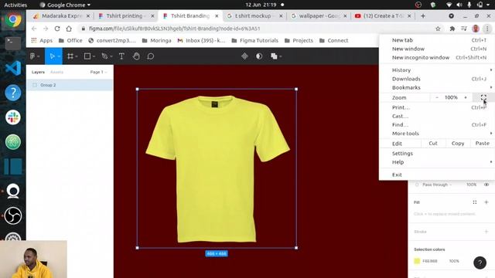
Task: Open the boolean operations dropdown arrow
Action: [280, 56]
